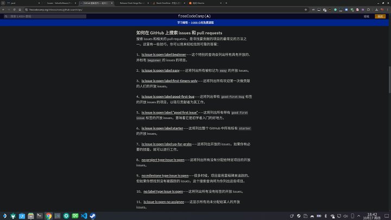This screenshot has height=220, width=391.
Task: Launch Steam from taskbar
Action: pos(92,216)
